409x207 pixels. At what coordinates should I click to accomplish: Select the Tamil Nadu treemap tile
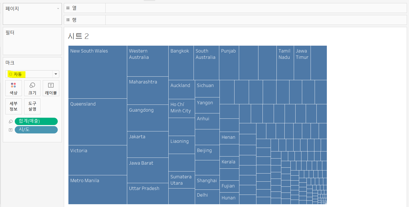click(x=285, y=63)
